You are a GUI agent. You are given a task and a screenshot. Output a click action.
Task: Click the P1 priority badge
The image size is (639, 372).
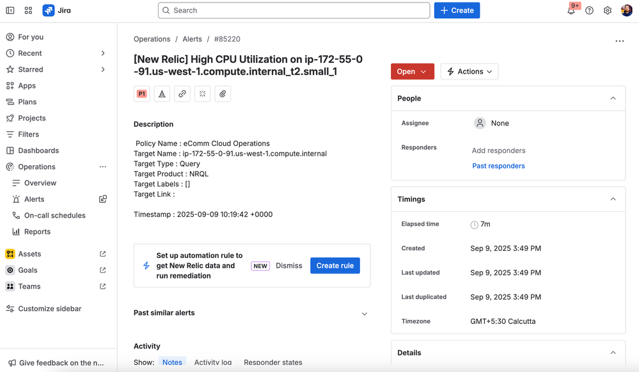(x=142, y=94)
